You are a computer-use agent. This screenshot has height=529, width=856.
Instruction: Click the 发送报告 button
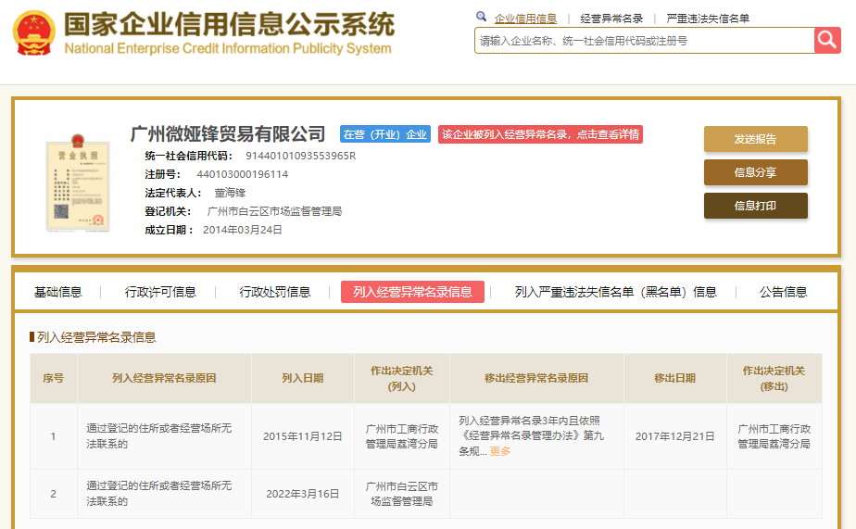[x=756, y=139]
